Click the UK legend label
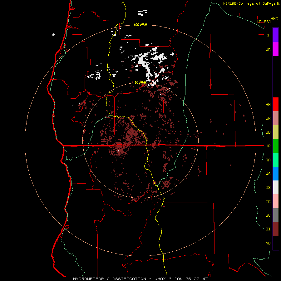This screenshot has height=281, width=281. point(268,49)
